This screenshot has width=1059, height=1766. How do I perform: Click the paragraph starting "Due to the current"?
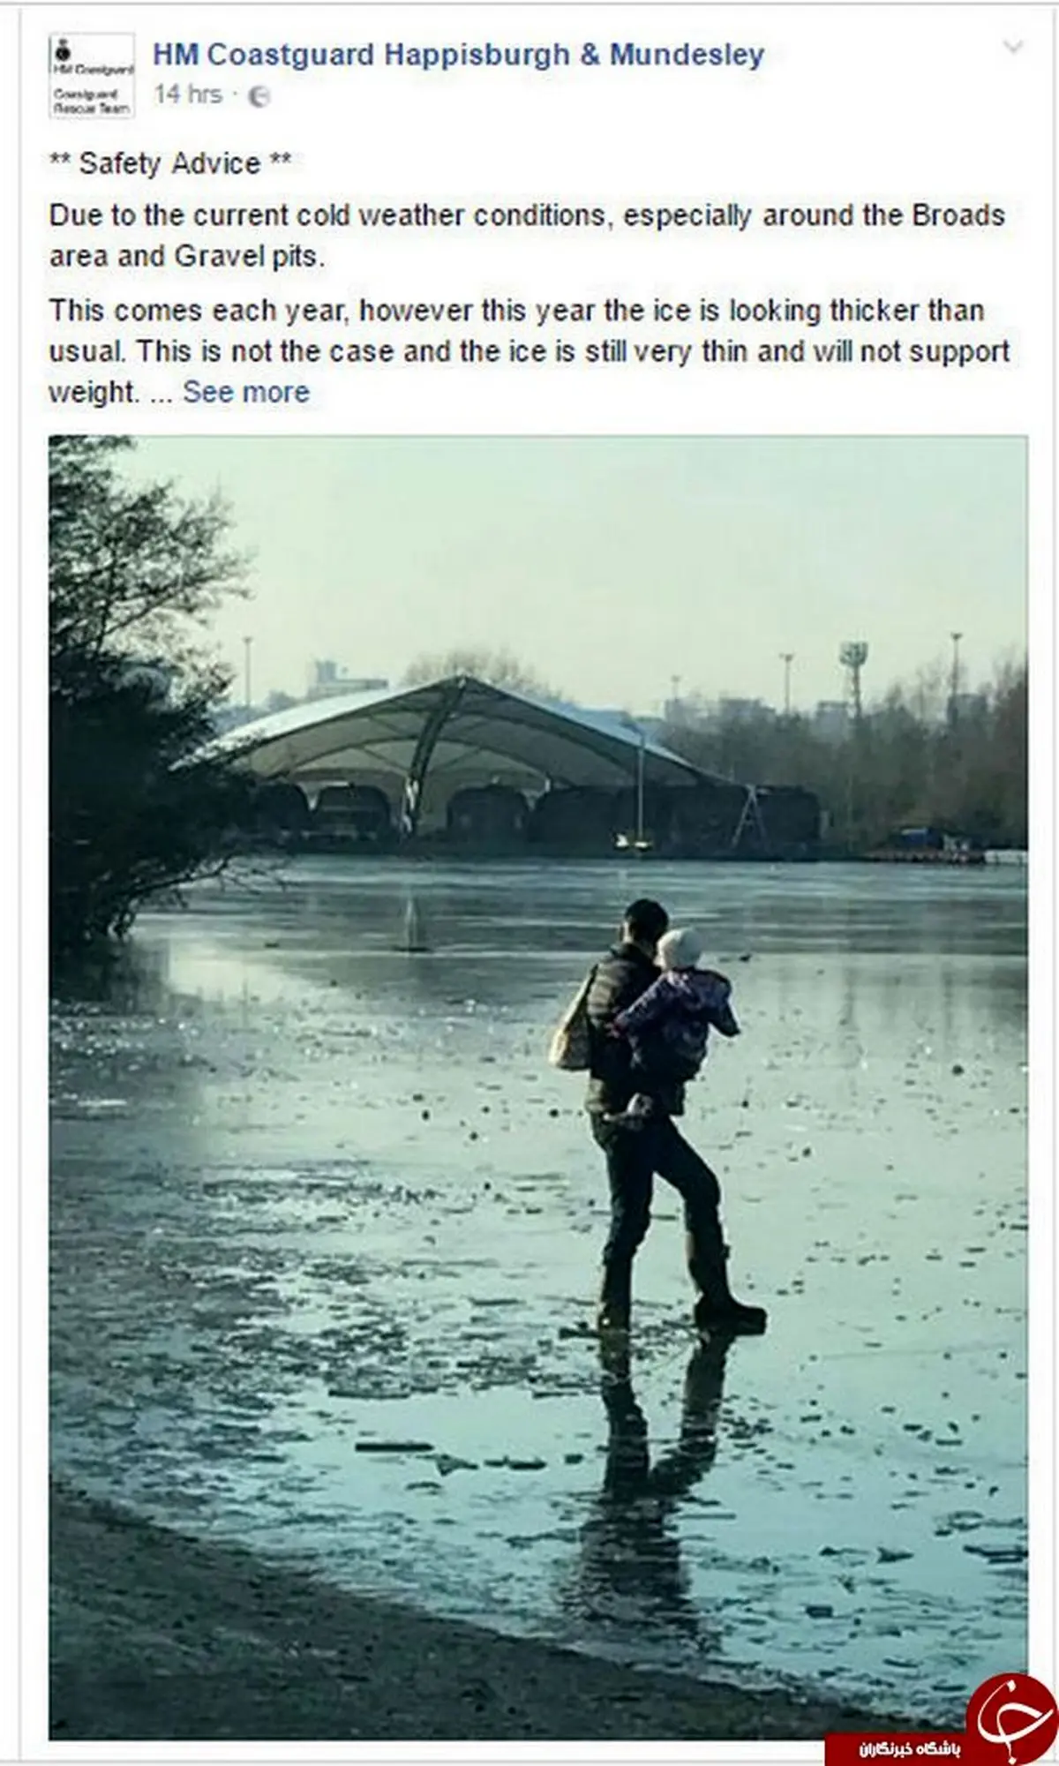[527, 236]
